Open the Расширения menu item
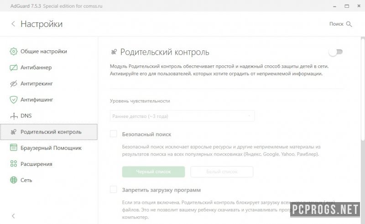 tap(36, 164)
